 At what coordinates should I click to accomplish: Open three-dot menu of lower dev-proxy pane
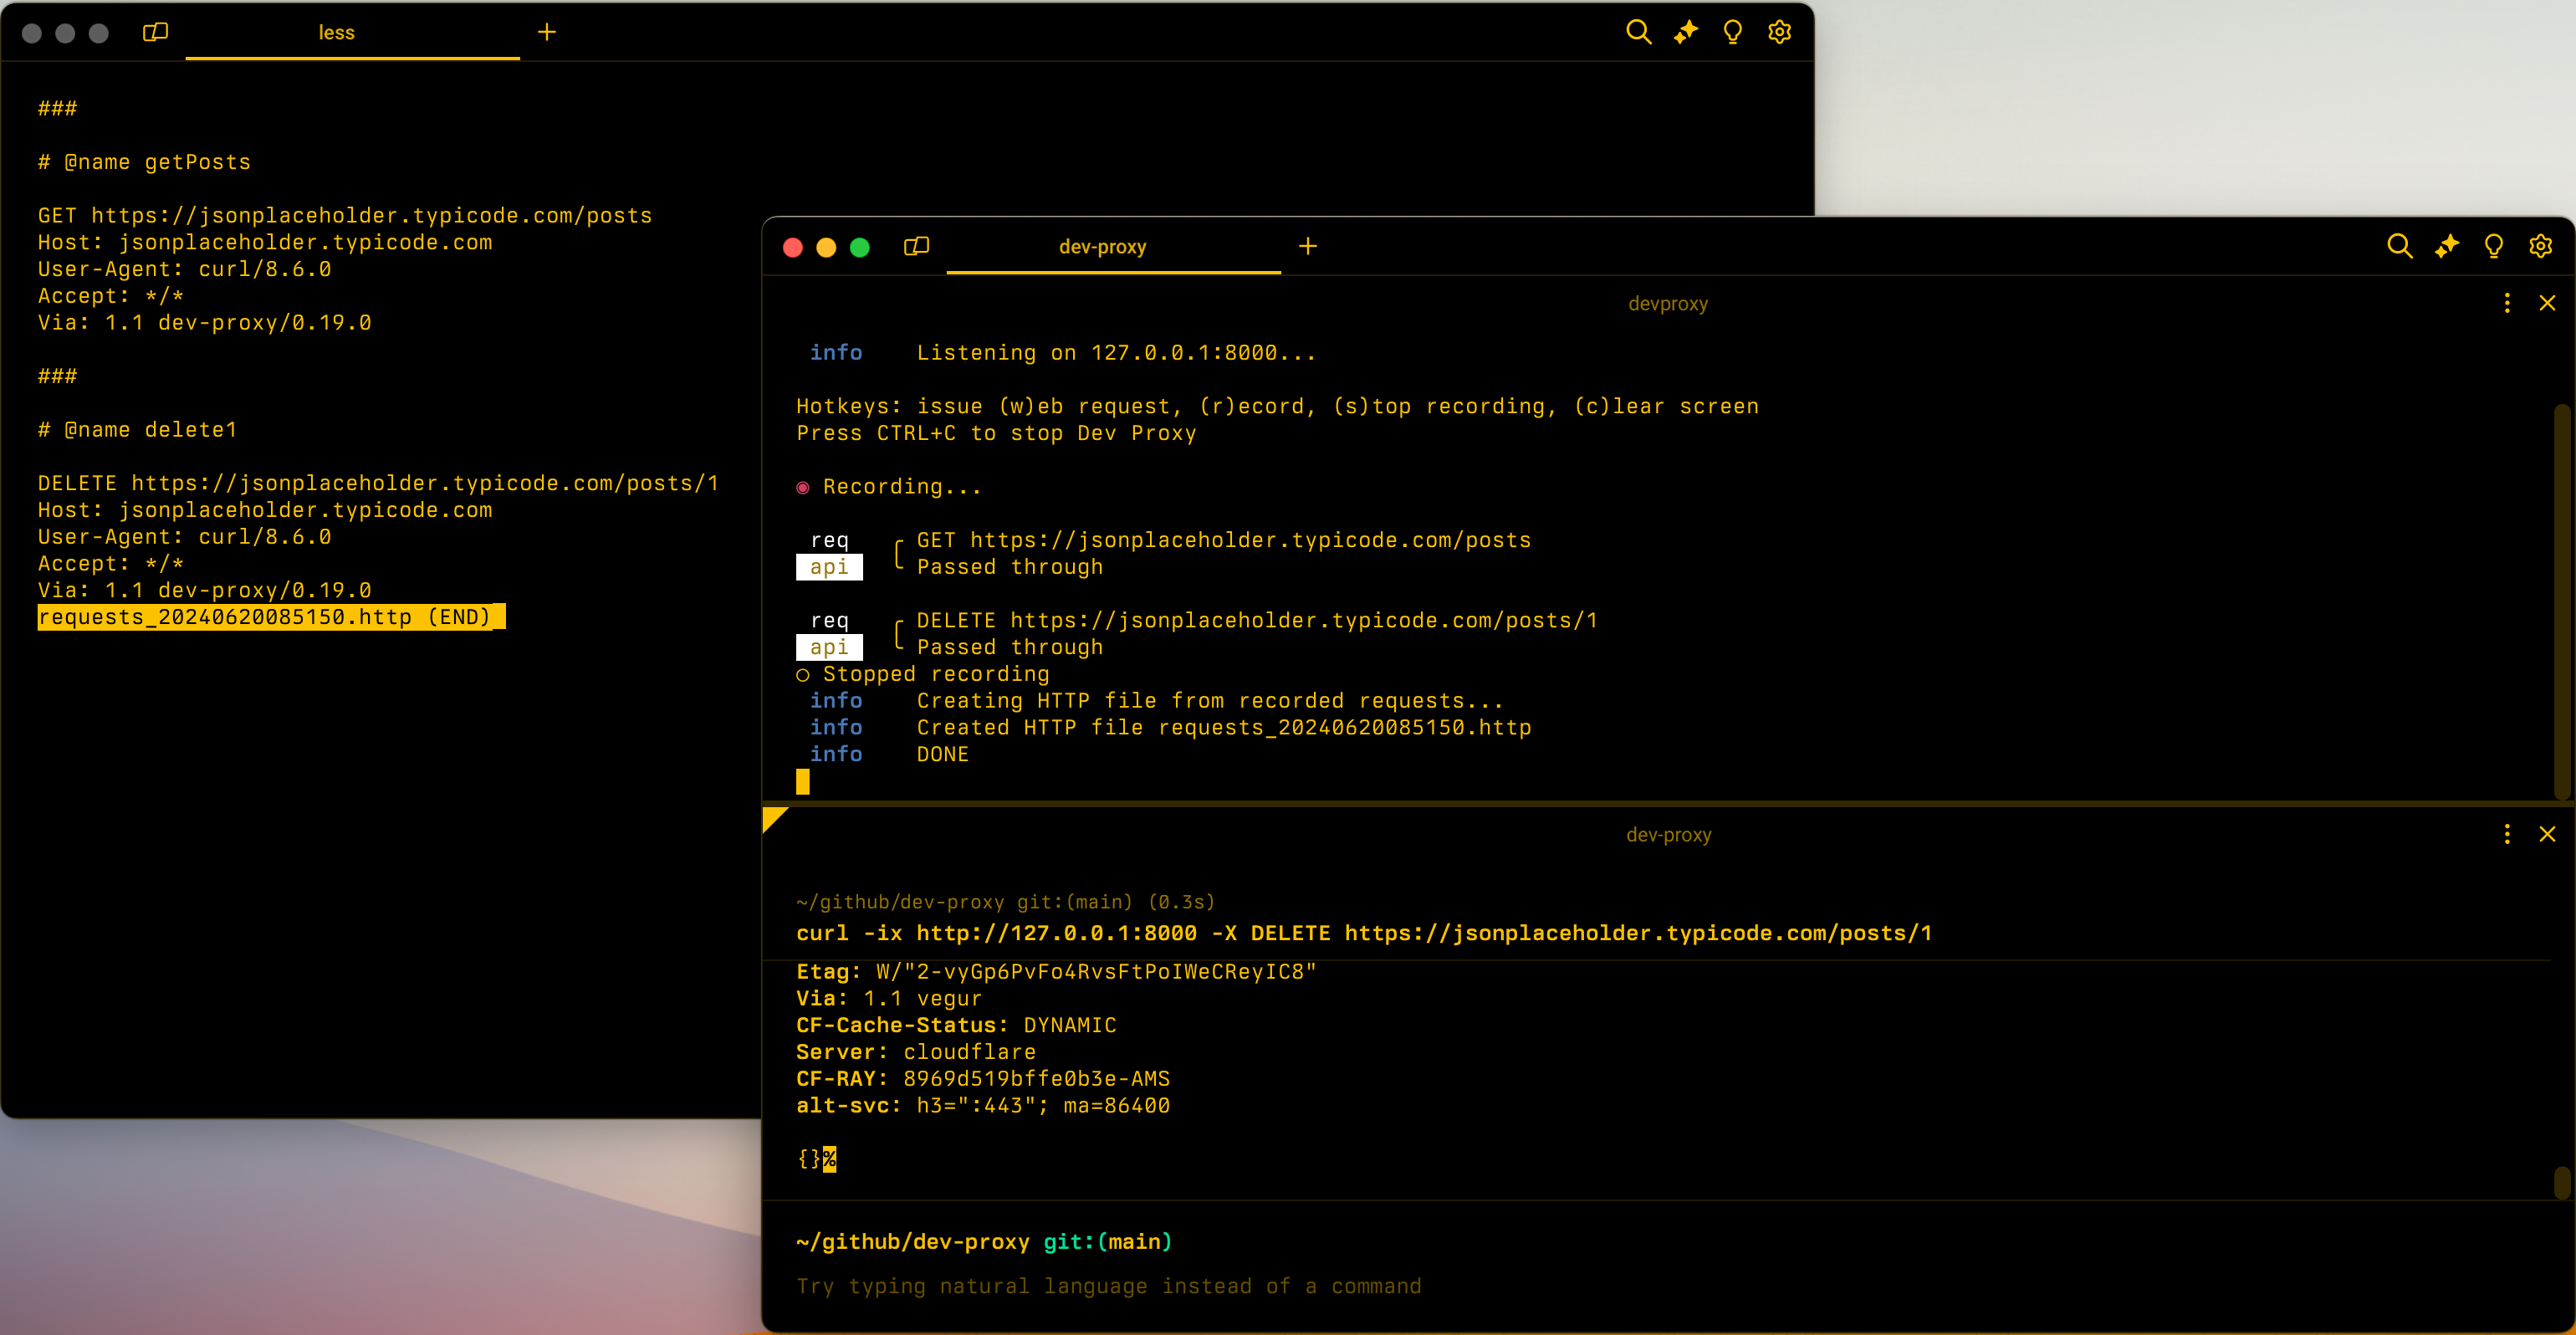(2506, 834)
